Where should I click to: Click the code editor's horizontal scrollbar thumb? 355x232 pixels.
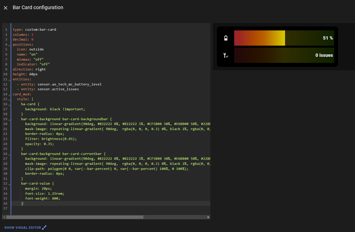75,217
